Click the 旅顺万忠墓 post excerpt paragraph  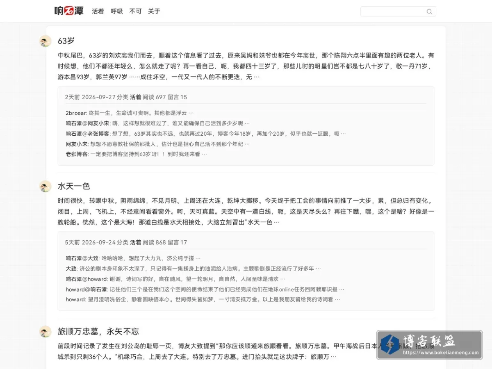(x=246, y=351)
